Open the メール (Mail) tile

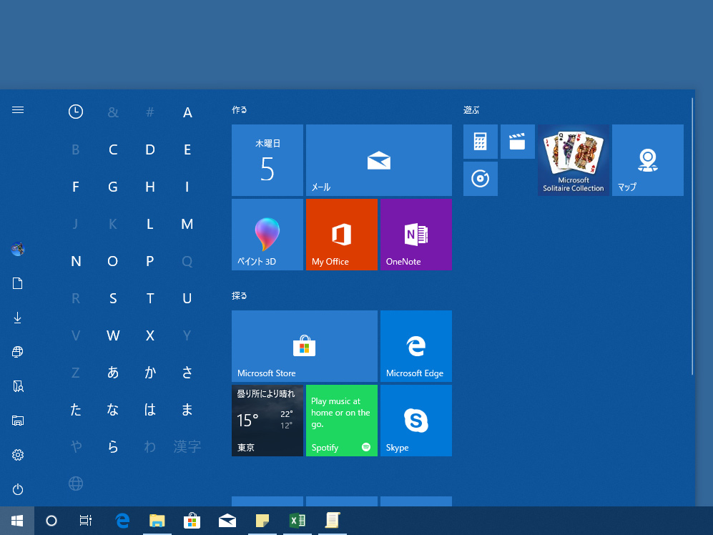(378, 160)
